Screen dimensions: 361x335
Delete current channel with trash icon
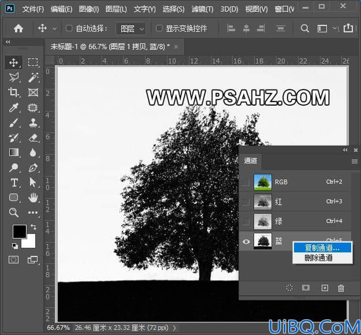pos(341,288)
